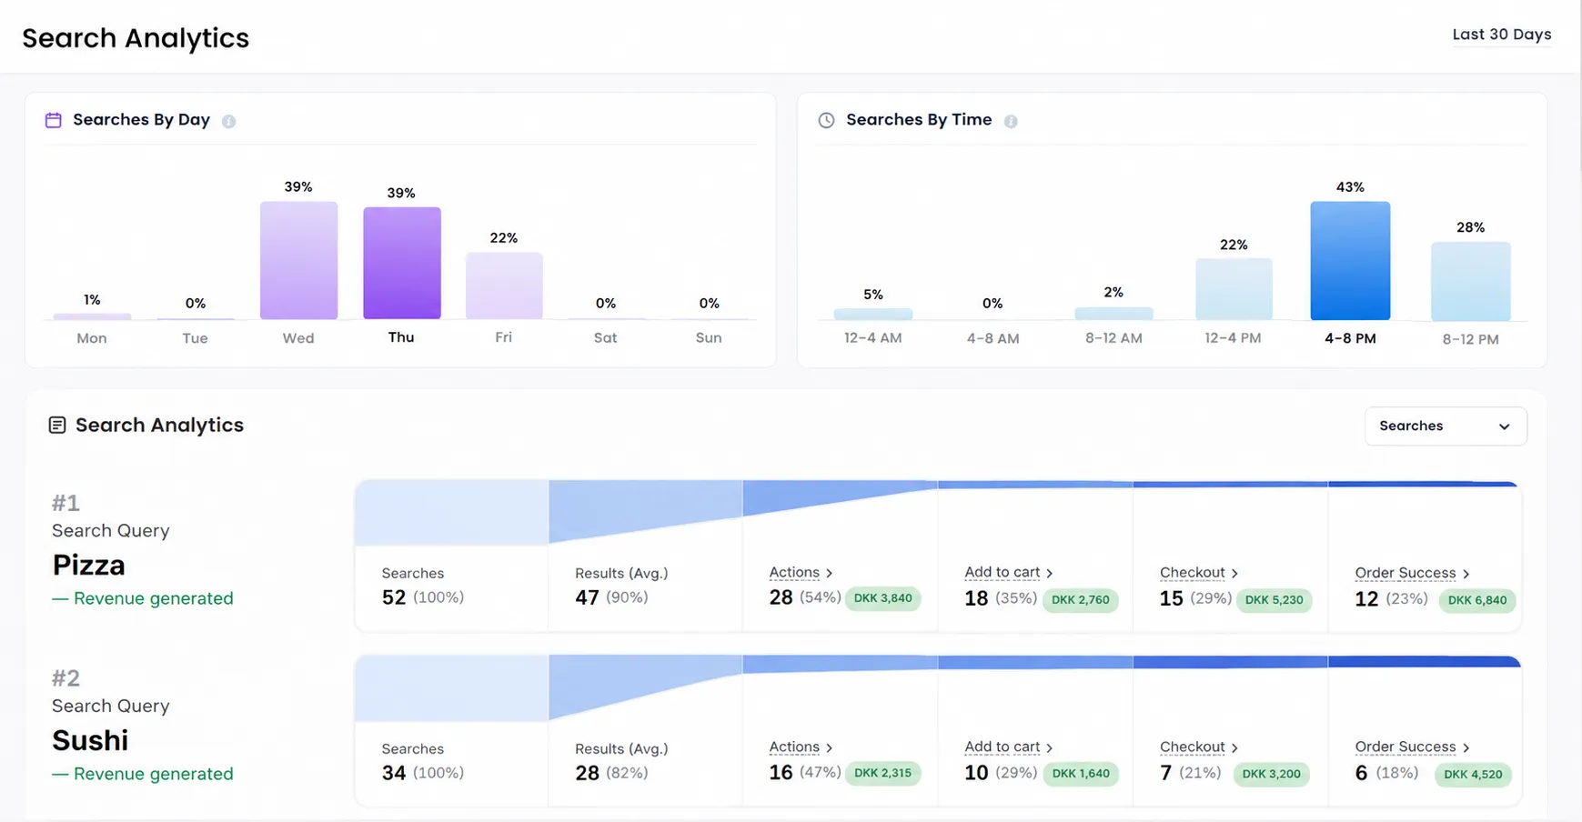Click the Wed bar in Searches By Day
Viewport: 1582px width, 822px height.
click(298, 260)
